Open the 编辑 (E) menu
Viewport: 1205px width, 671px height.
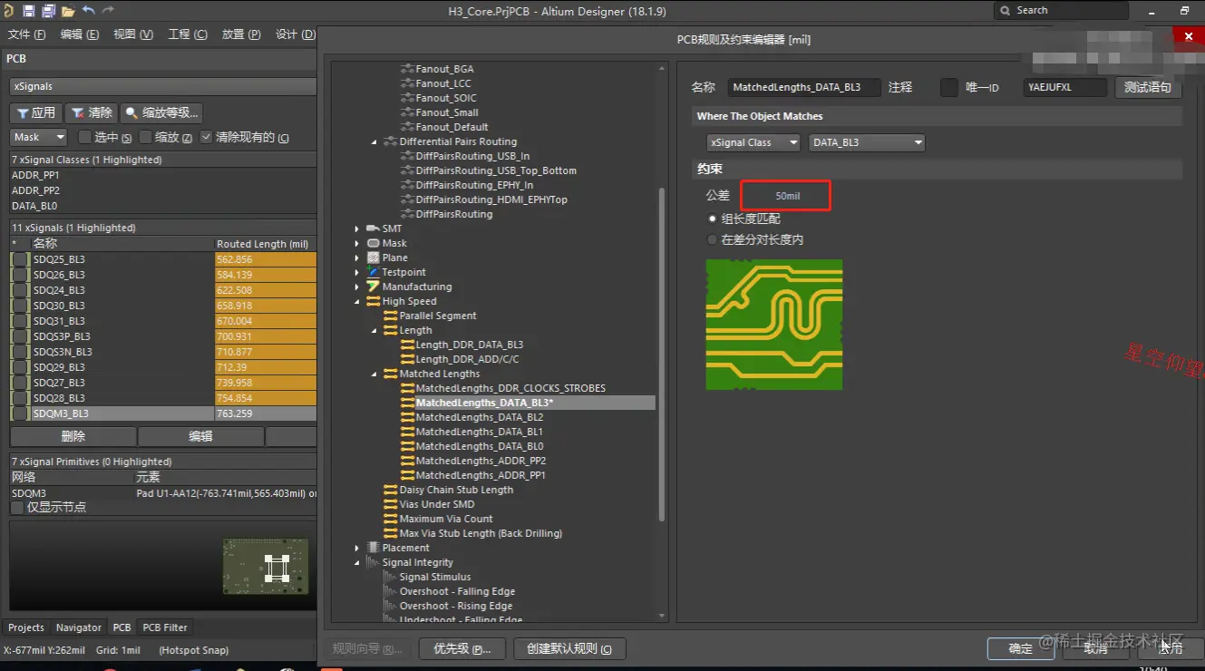click(80, 34)
